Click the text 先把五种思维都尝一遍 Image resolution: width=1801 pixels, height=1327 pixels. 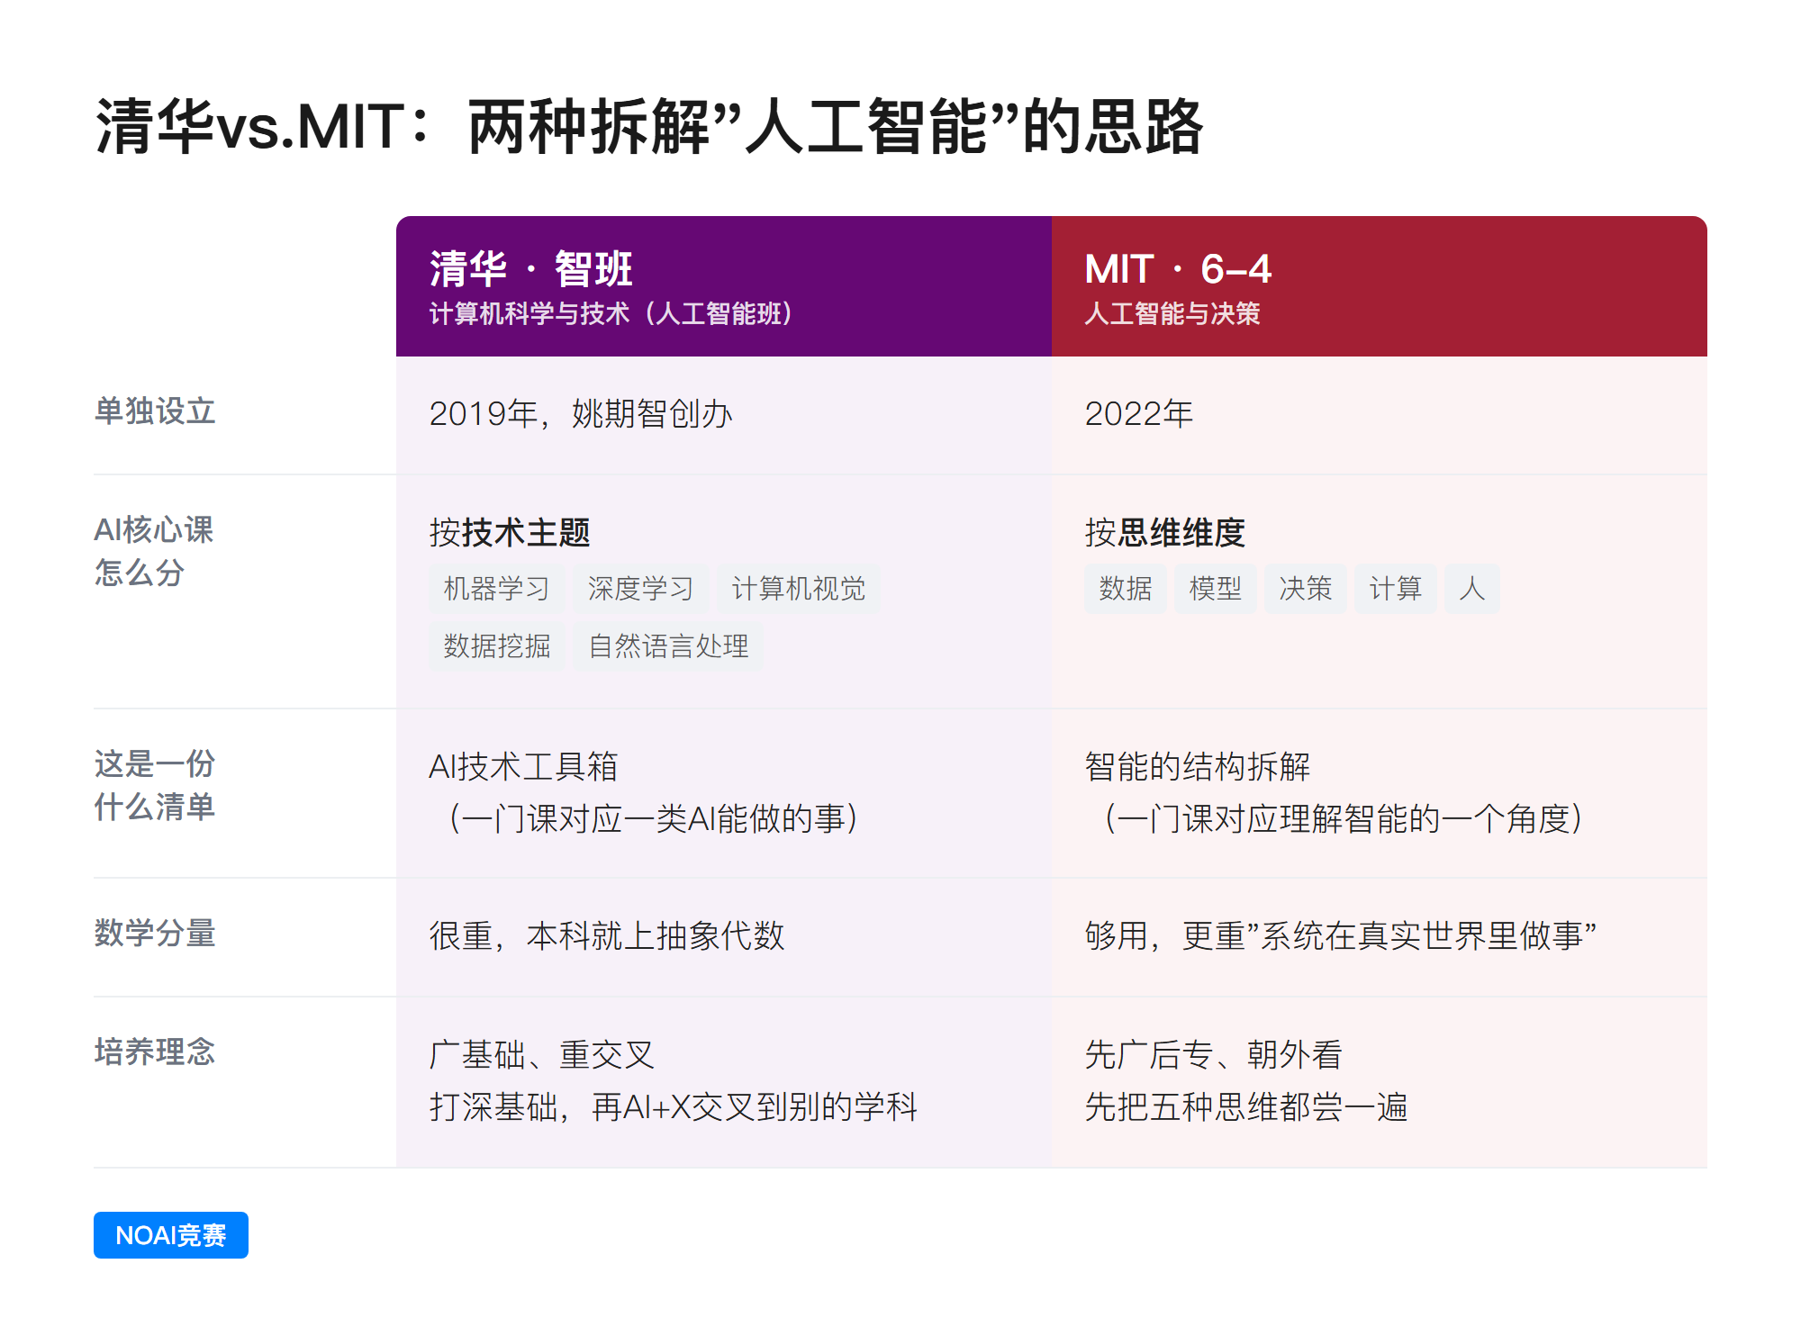[1246, 1107]
